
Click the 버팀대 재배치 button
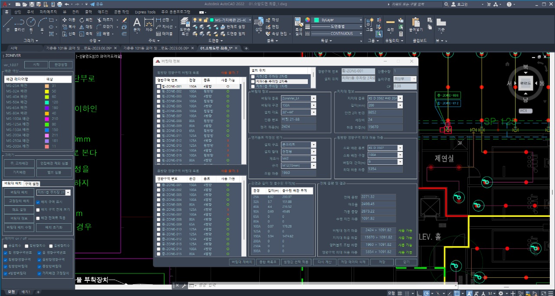pyautogui.click(x=242, y=262)
